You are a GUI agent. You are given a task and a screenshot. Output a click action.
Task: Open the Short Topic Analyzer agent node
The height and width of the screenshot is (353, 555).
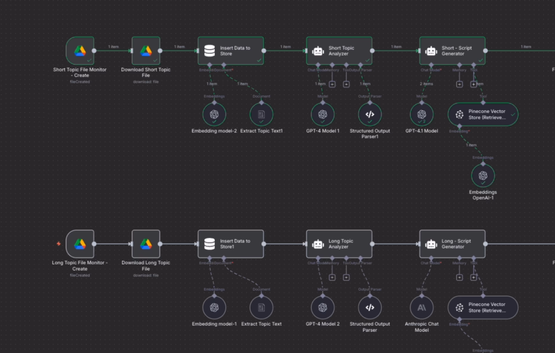[339, 51]
